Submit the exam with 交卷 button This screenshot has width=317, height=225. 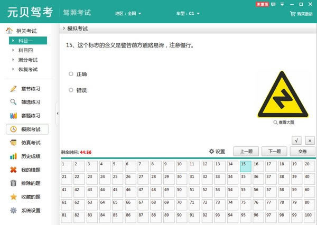point(302,152)
